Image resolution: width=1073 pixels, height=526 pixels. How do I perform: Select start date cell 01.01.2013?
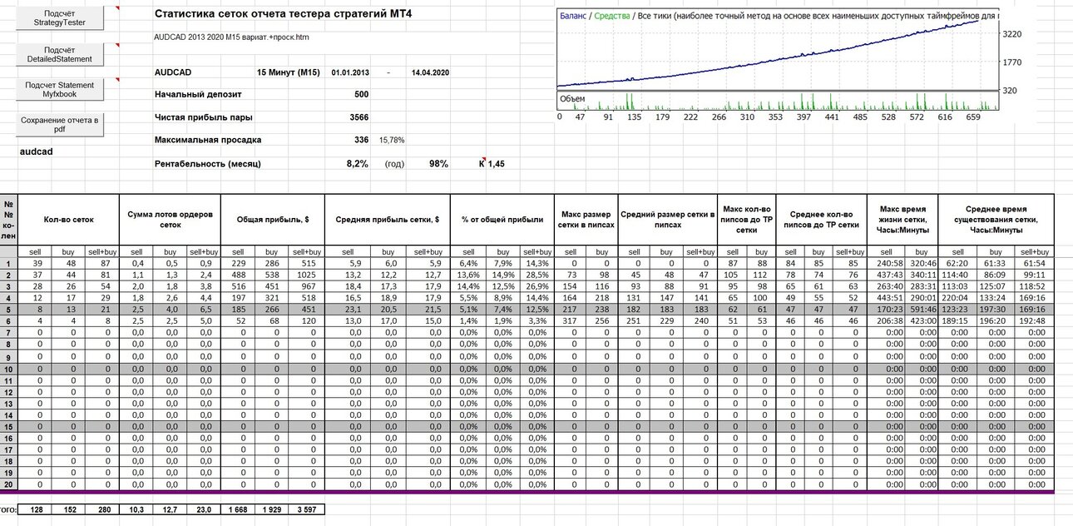tap(351, 72)
